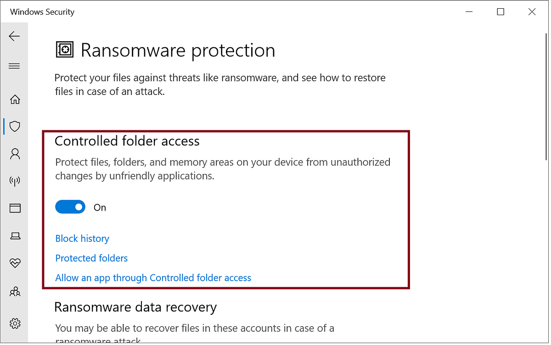Select the Account protection person icon
Viewport: 551px width, 345px height.
click(14, 154)
